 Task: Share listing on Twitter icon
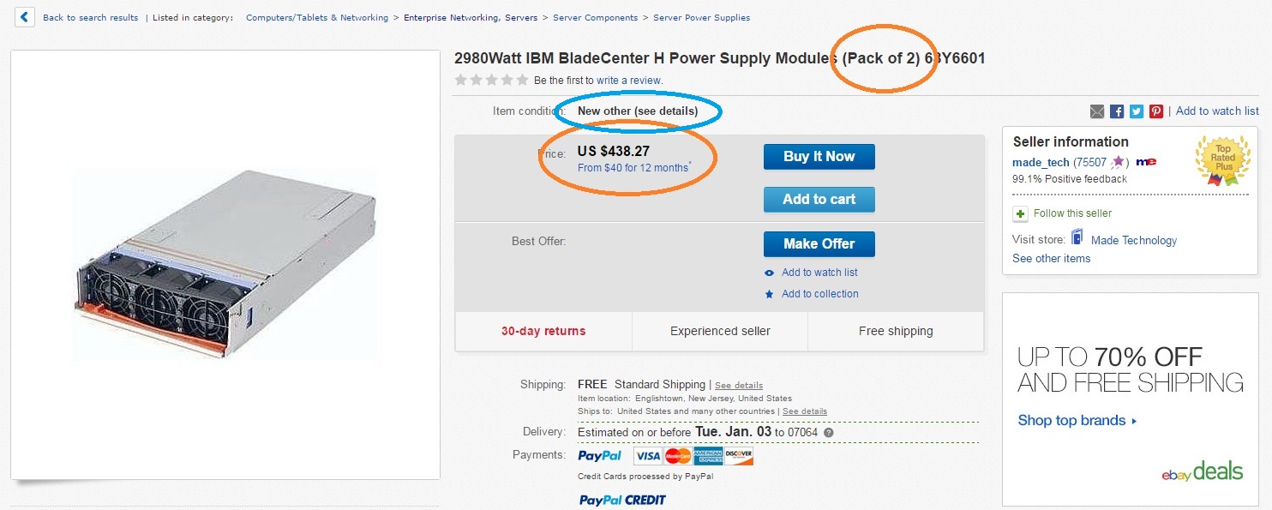click(1137, 111)
